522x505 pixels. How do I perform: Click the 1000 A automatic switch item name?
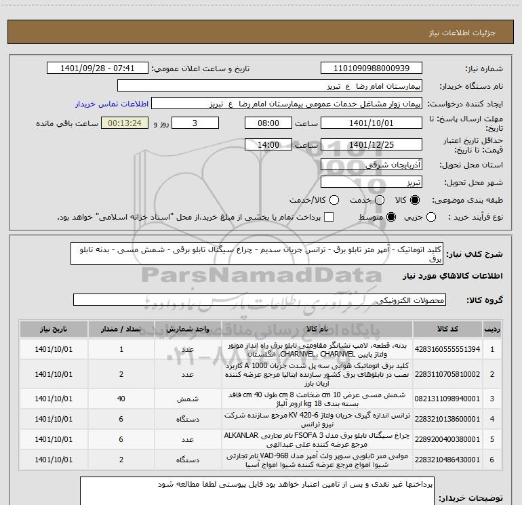click(x=317, y=374)
